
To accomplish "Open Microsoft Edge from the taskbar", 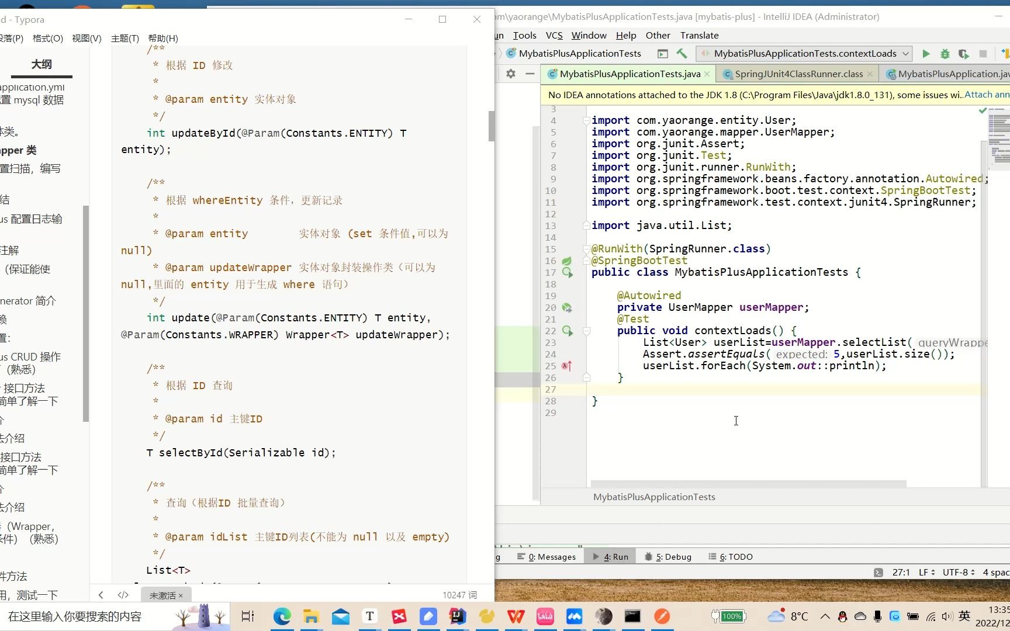I will tap(282, 616).
